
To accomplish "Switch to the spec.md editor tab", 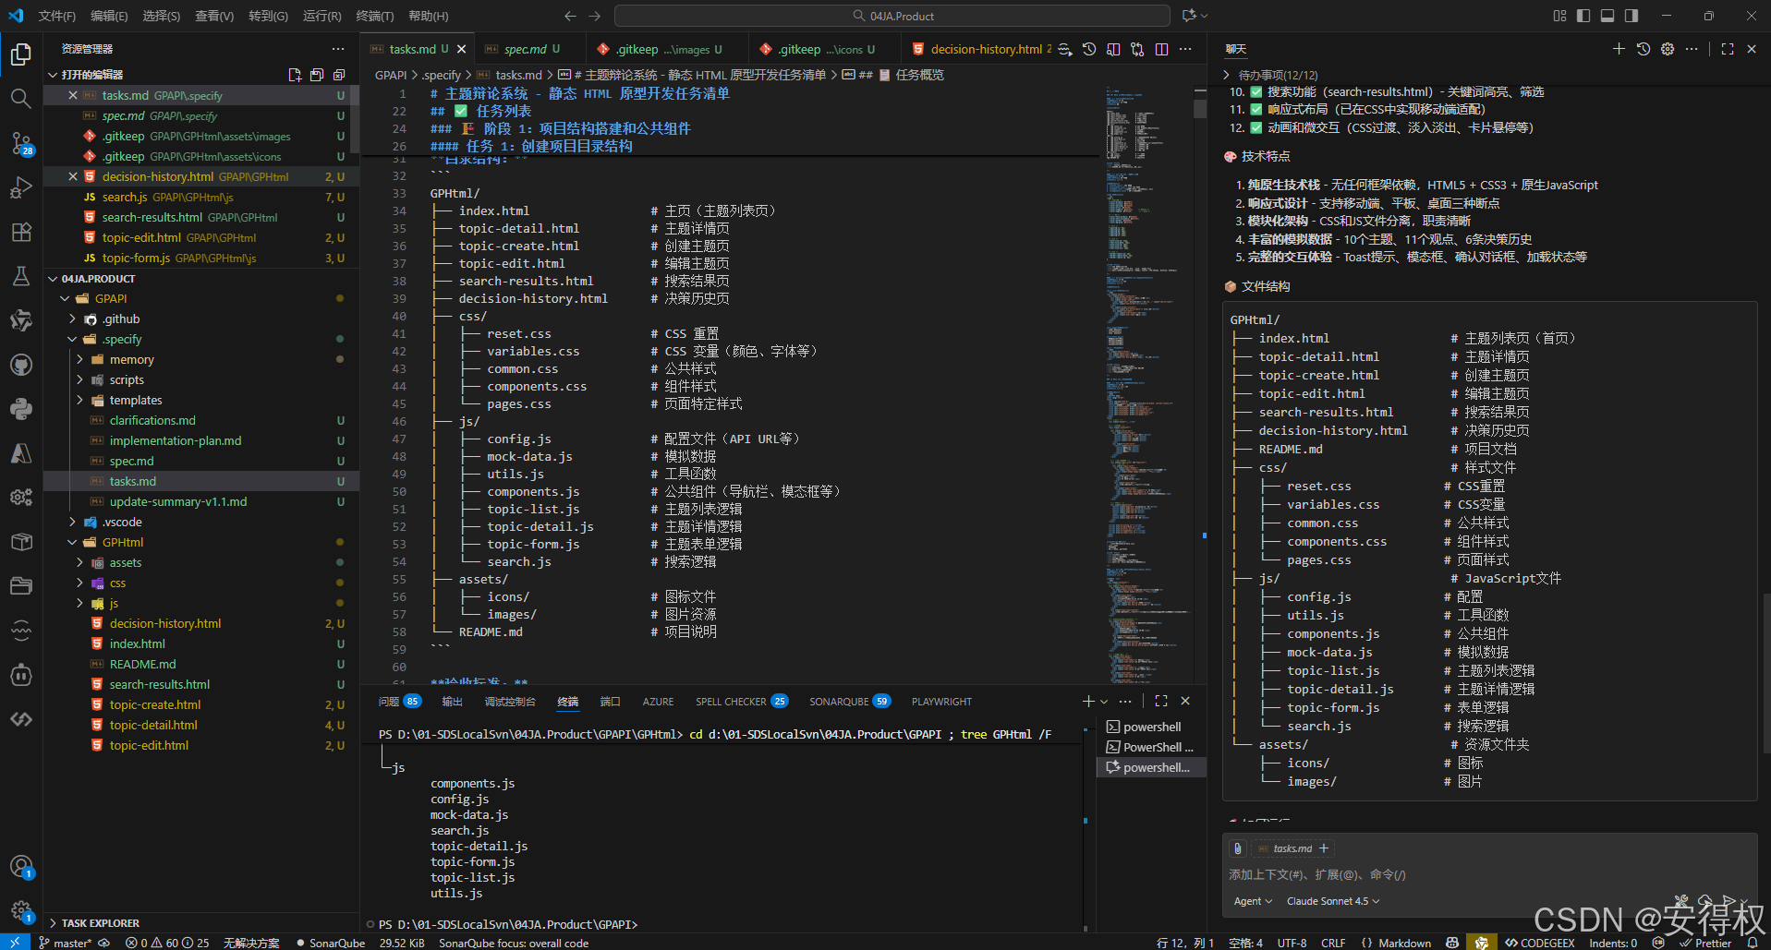I will point(525,49).
